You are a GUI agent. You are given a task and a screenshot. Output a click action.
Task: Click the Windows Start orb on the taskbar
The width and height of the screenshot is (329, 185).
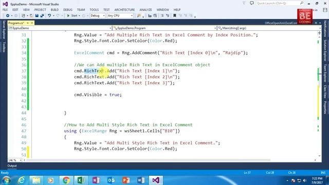6,180
